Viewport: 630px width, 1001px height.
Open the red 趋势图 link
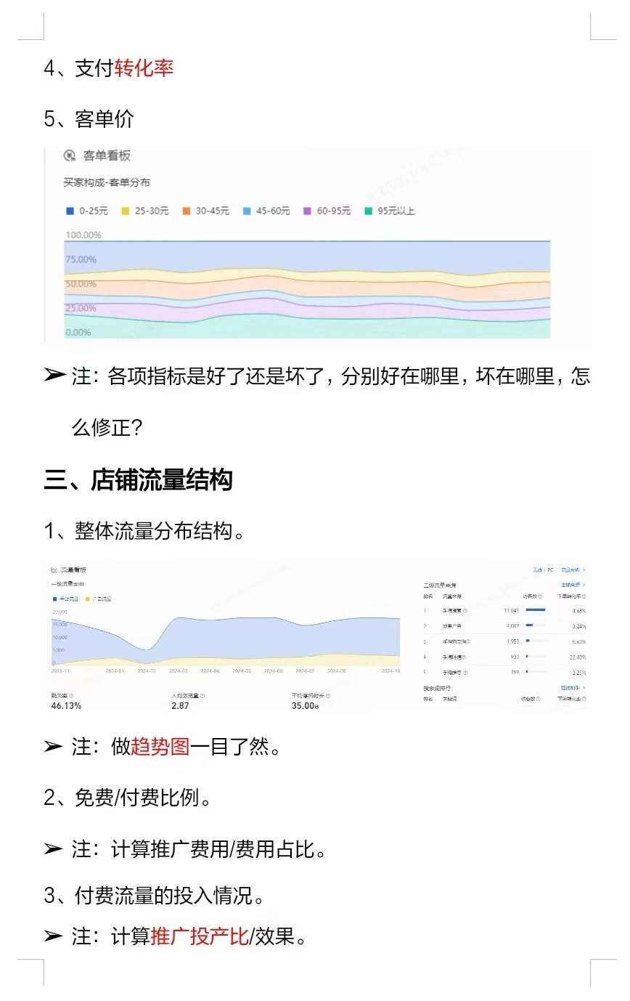click(160, 746)
